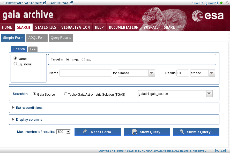The width and height of the screenshot is (230, 153).
Task: Open the DOCUMENTATION menu
Action: coord(124,27)
